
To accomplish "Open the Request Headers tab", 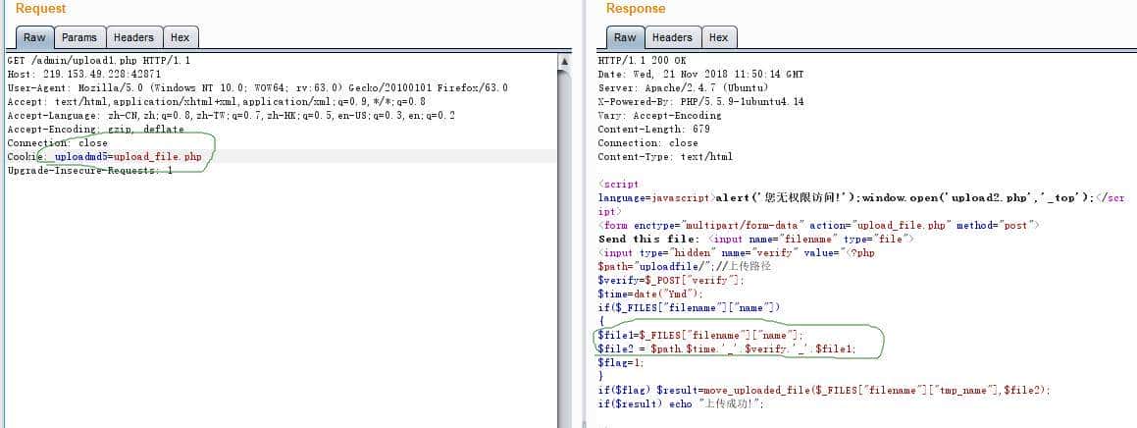I will tap(133, 37).
